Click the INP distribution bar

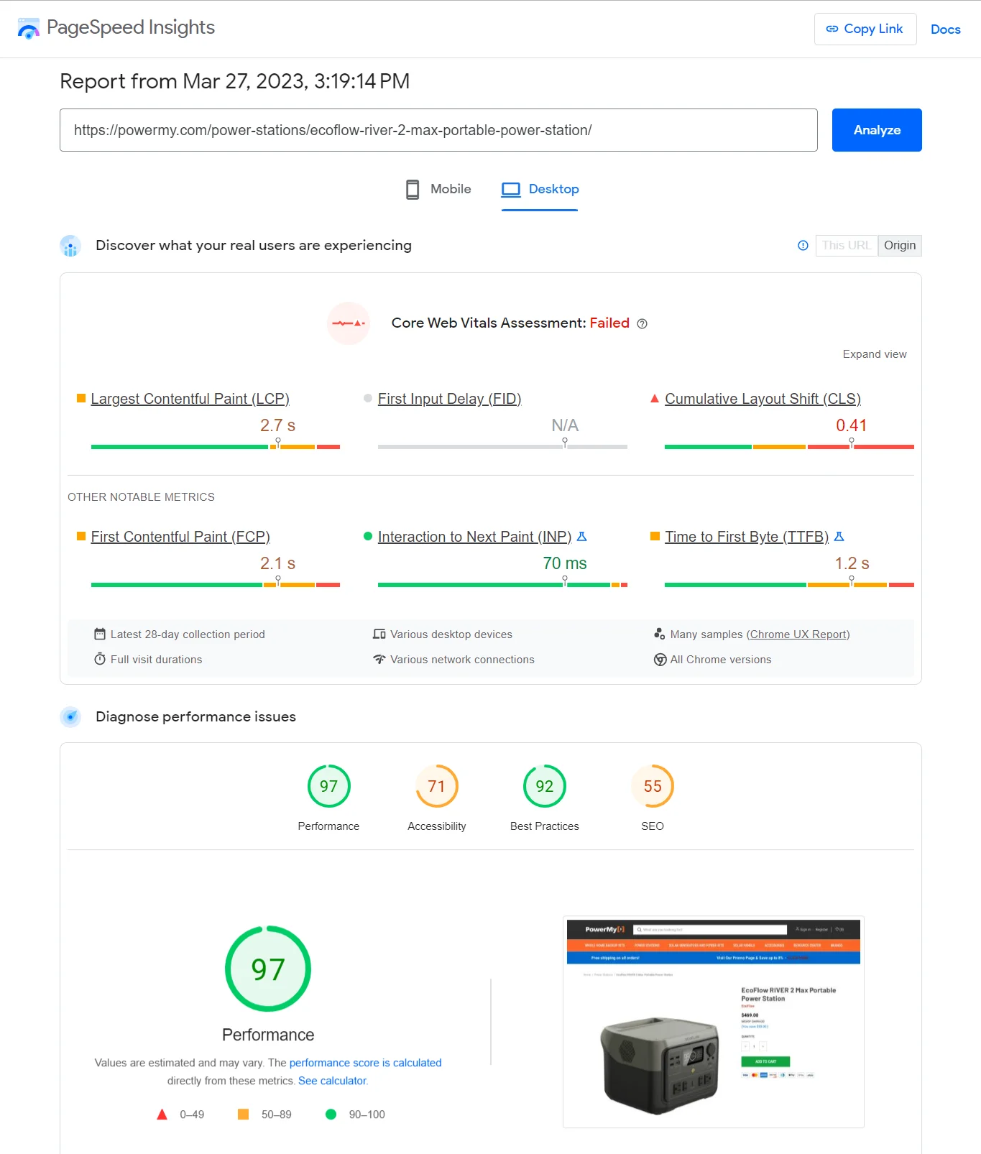pos(502,585)
